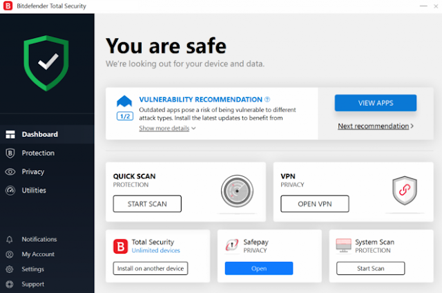Start a quick scan
The height and width of the screenshot is (293, 442).
(x=147, y=204)
